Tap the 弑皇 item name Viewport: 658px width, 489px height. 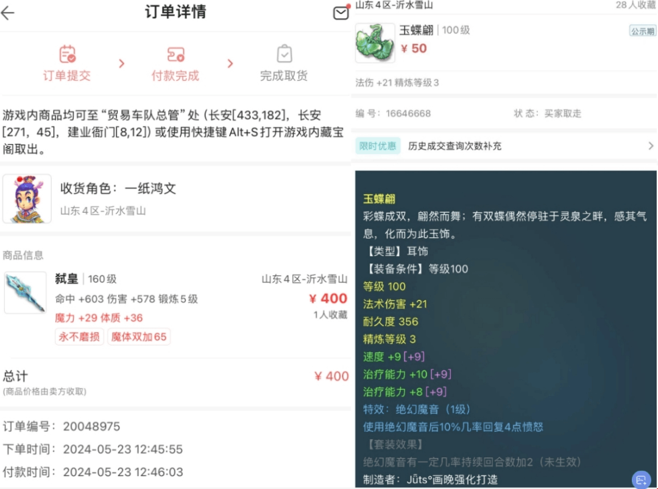tap(67, 279)
